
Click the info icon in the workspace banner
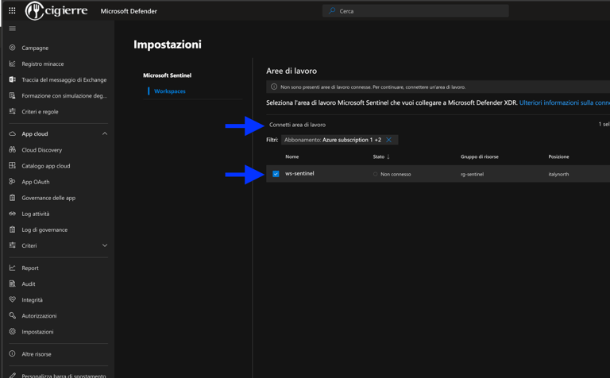pyautogui.click(x=274, y=87)
